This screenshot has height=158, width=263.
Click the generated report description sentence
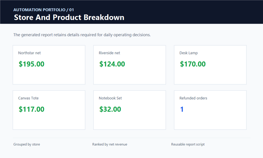click(82, 35)
